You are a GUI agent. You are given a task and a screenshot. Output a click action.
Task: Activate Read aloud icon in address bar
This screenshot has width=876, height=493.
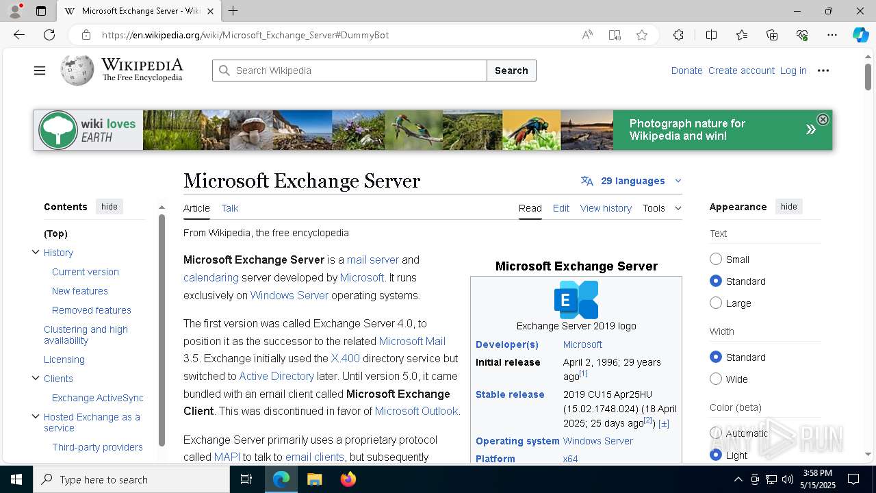click(587, 35)
